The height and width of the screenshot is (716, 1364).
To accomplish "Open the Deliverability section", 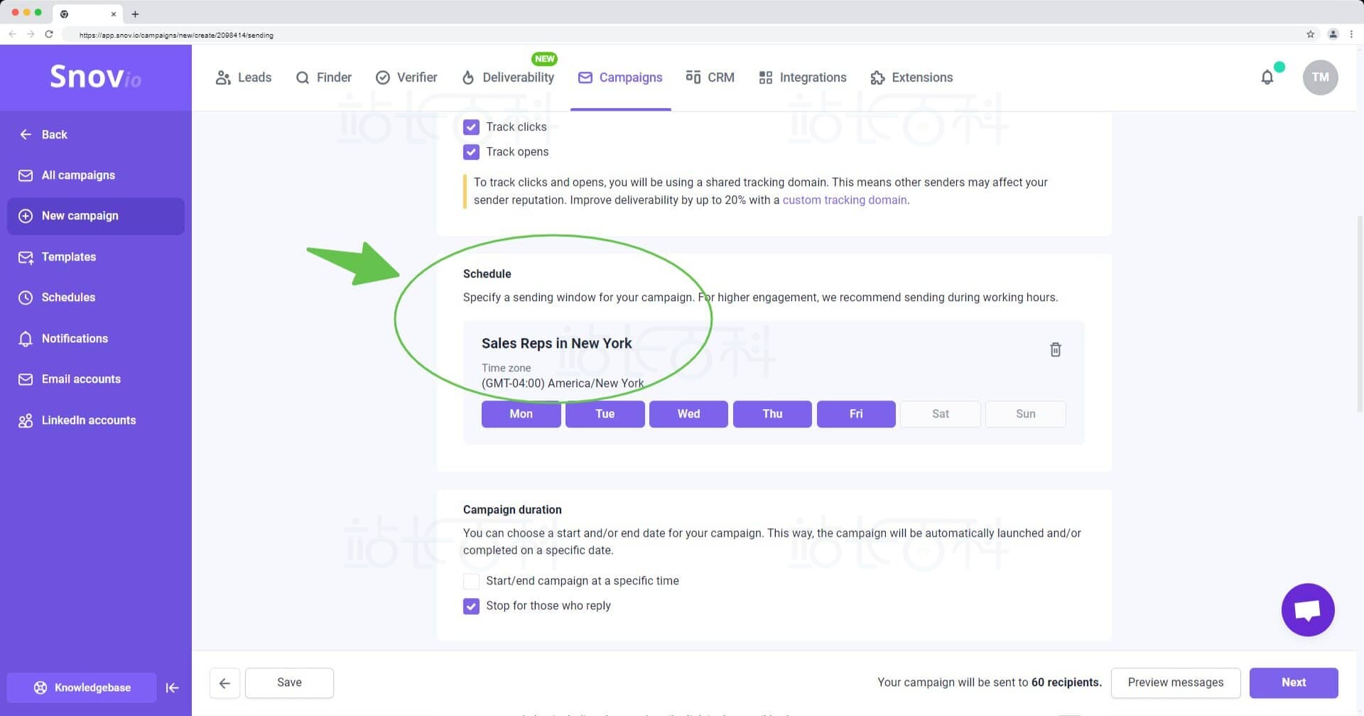I will click(x=508, y=77).
